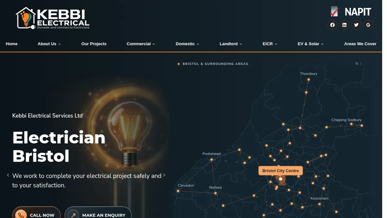Image resolution: width=387 pixels, height=218 pixels.
Task: Click the Bristol City Centre map label
Action: click(x=281, y=171)
